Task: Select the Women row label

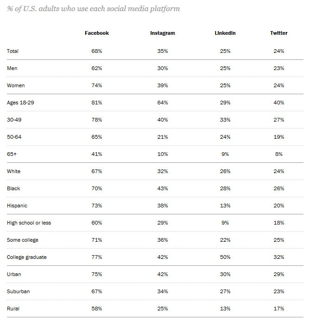Action: [x=16, y=85]
